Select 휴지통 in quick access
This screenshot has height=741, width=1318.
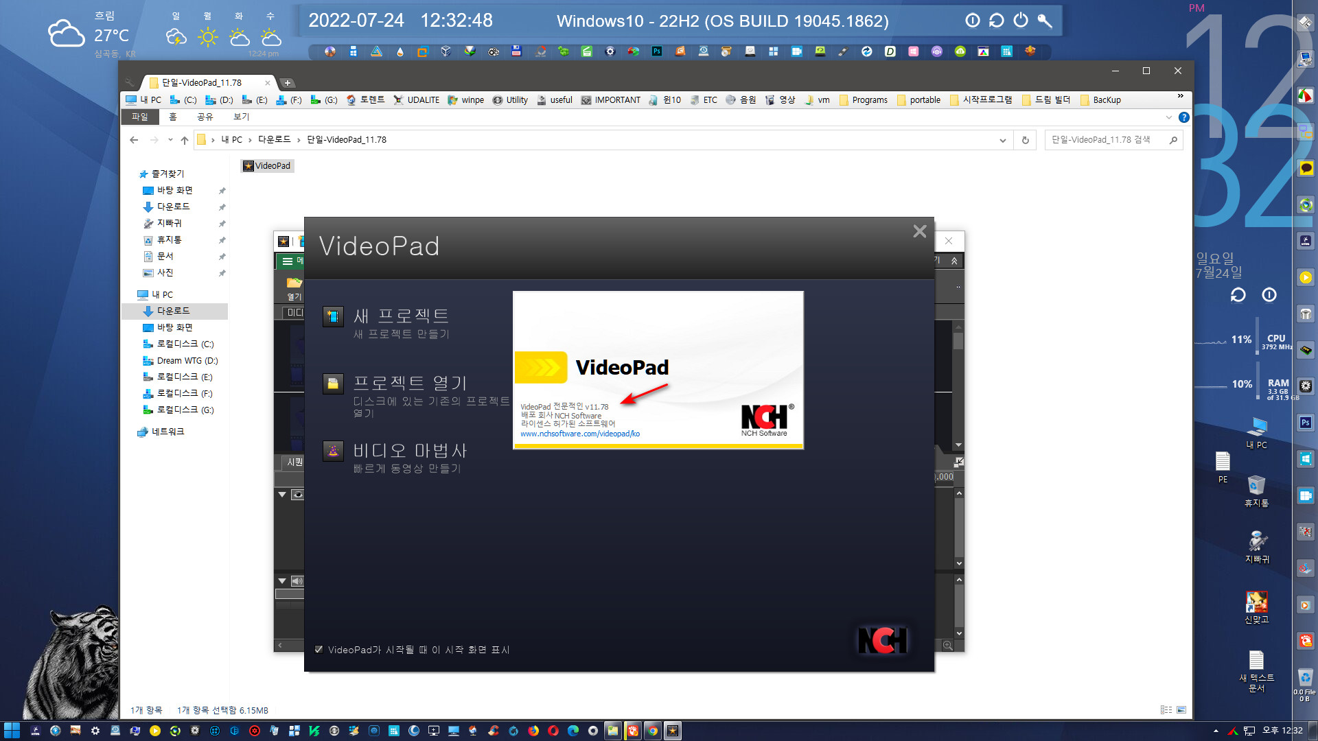[169, 240]
